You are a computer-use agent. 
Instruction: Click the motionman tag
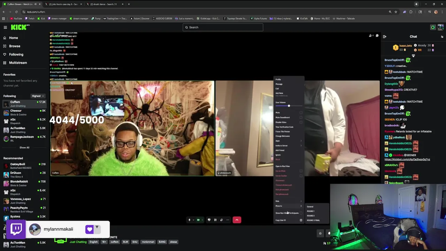148,242
